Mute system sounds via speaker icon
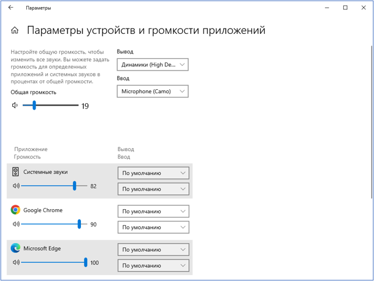 tap(16, 186)
